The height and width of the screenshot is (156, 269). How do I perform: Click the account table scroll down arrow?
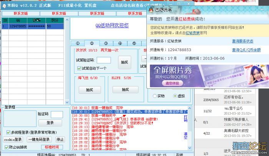67,102
